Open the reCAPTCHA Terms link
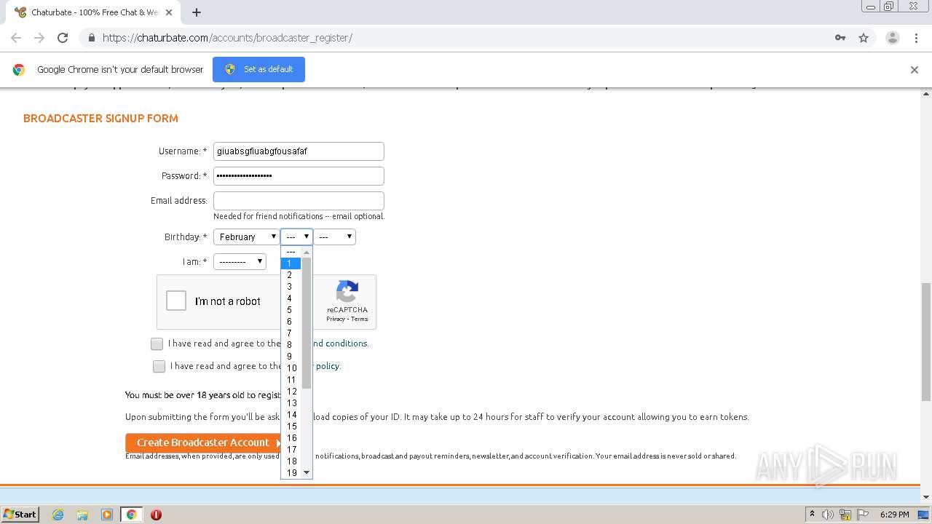 click(360, 319)
